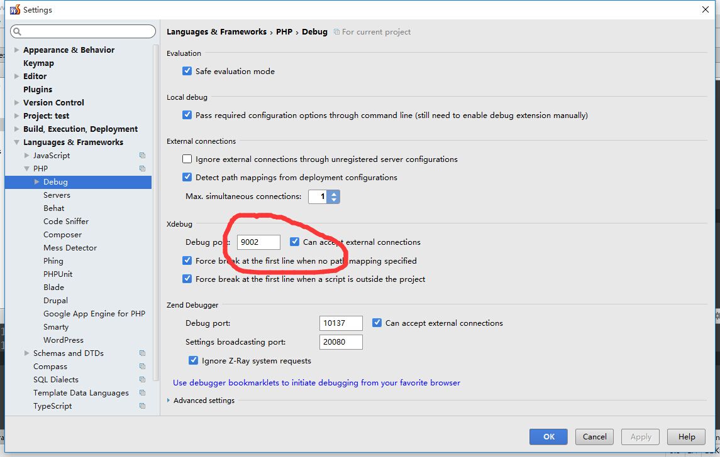Toggle Force break when no path mapping specified
This screenshot has width=720, height=457.
pos(187,261)
